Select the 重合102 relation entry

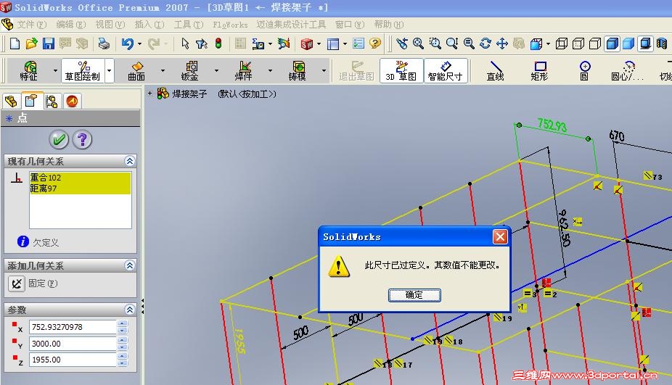point(80,178)
